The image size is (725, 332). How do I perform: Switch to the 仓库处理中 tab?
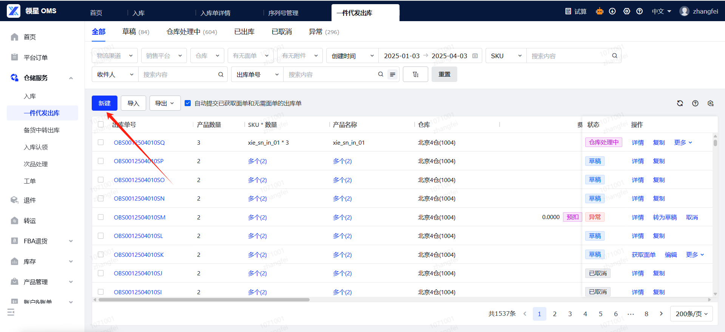click(x=192, y=32)
